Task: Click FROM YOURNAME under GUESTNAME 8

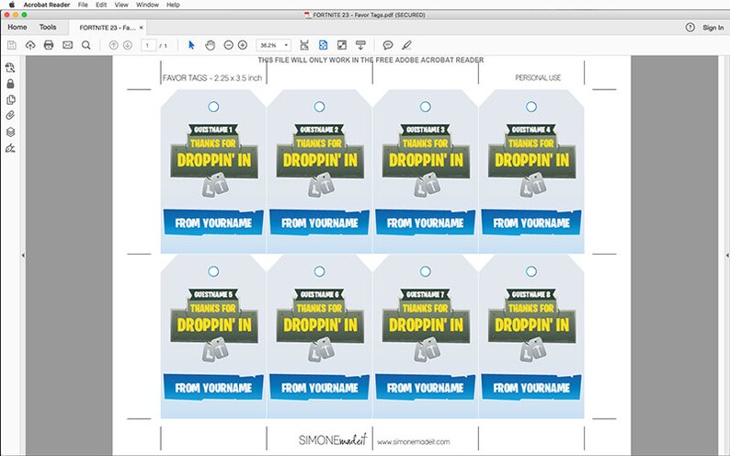Action: point(530,388)
